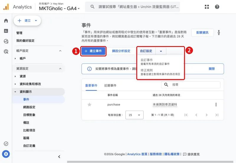This screenshot has height=163, width=236.
Task: Open the Analytics 首頁 footer link
Action: coord(137,154)
